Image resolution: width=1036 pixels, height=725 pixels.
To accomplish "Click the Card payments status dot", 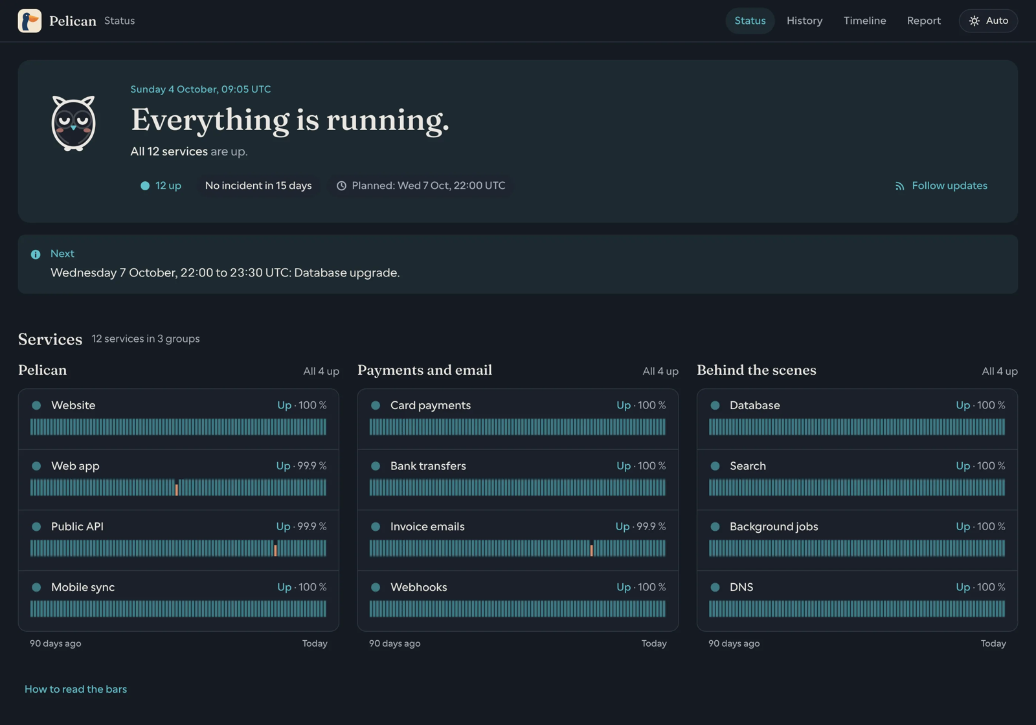I will pyautogui.click(x=376, y=405).
